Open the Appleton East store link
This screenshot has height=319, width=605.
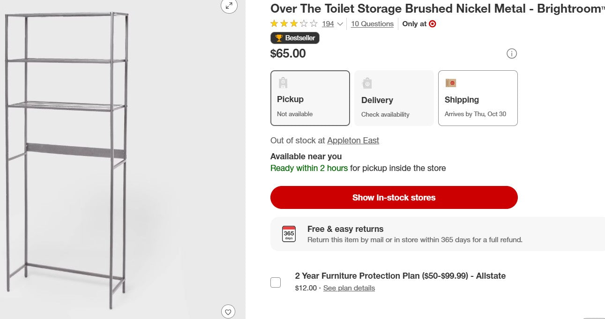pos(353,140)
